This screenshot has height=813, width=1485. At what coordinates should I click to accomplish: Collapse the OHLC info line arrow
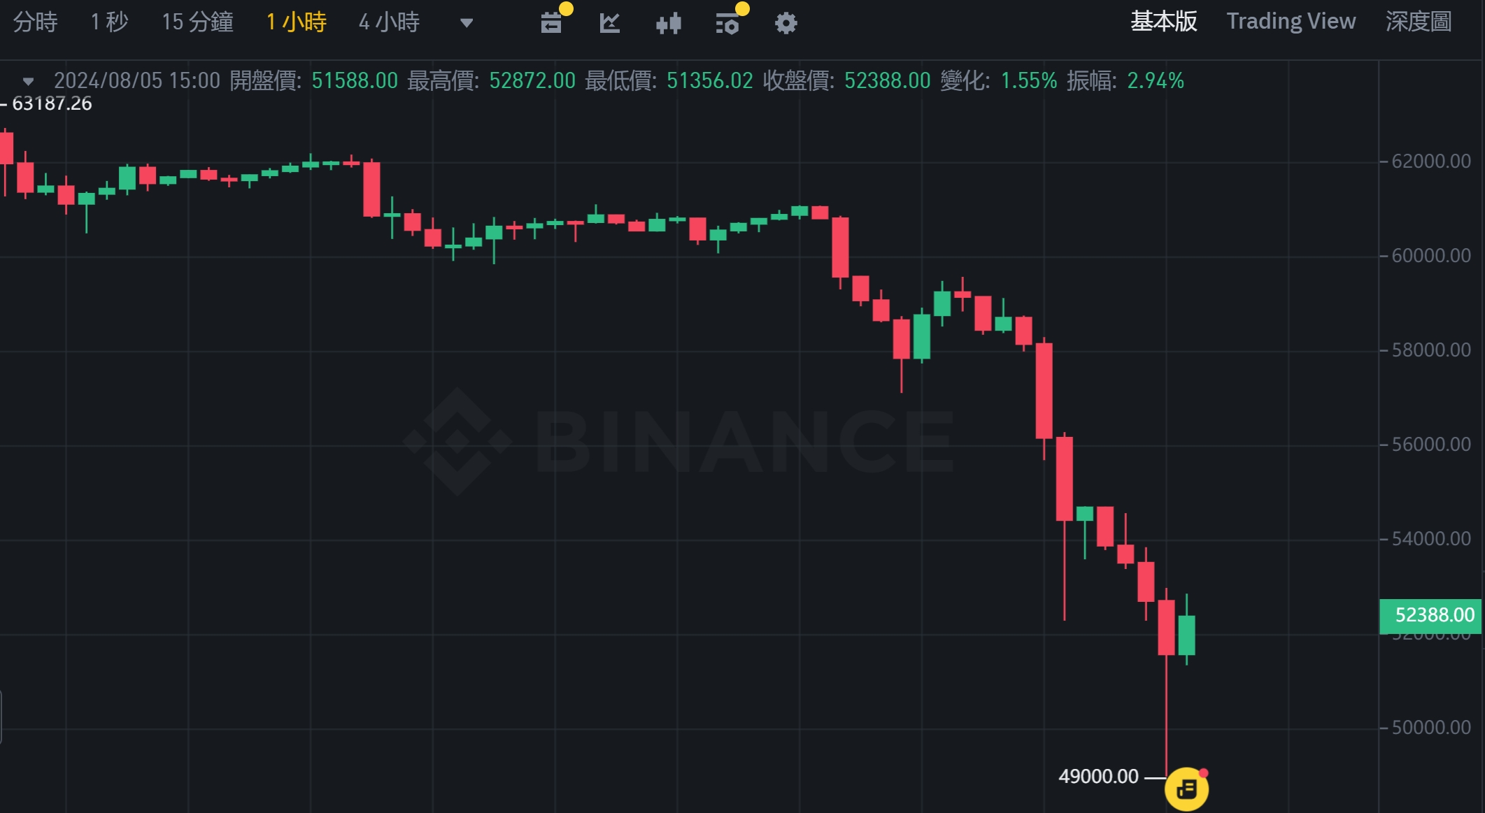[28, 81]
